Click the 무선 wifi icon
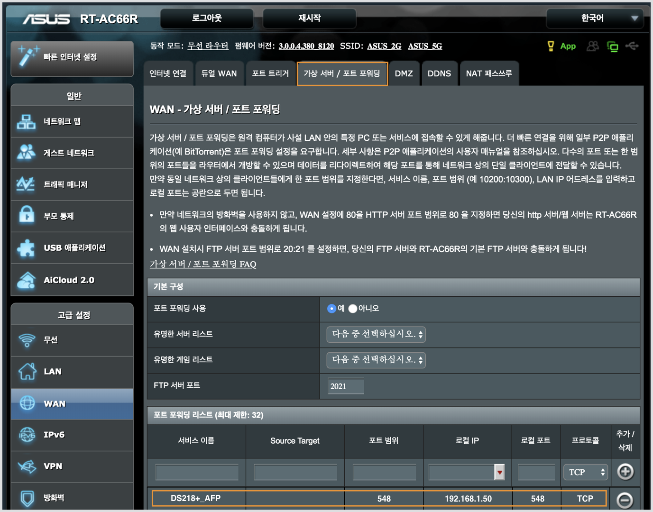 (27, 340)
